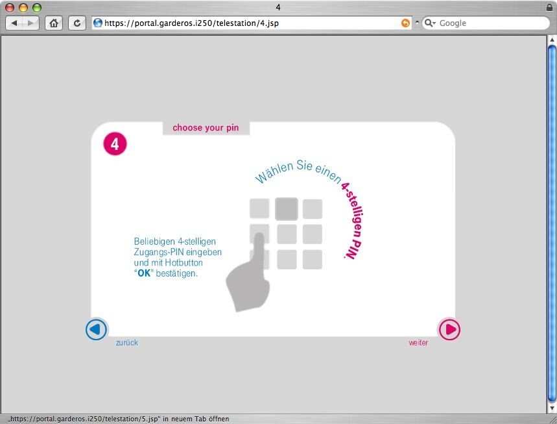Click the padlock icon in title bar
This screenshot has height=424, width=557.
tap(549, 7)
